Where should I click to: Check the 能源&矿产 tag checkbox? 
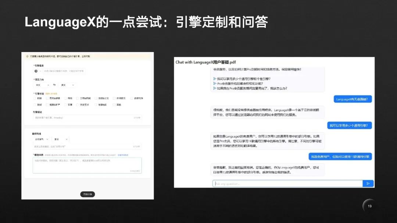[x=47, y=105]
